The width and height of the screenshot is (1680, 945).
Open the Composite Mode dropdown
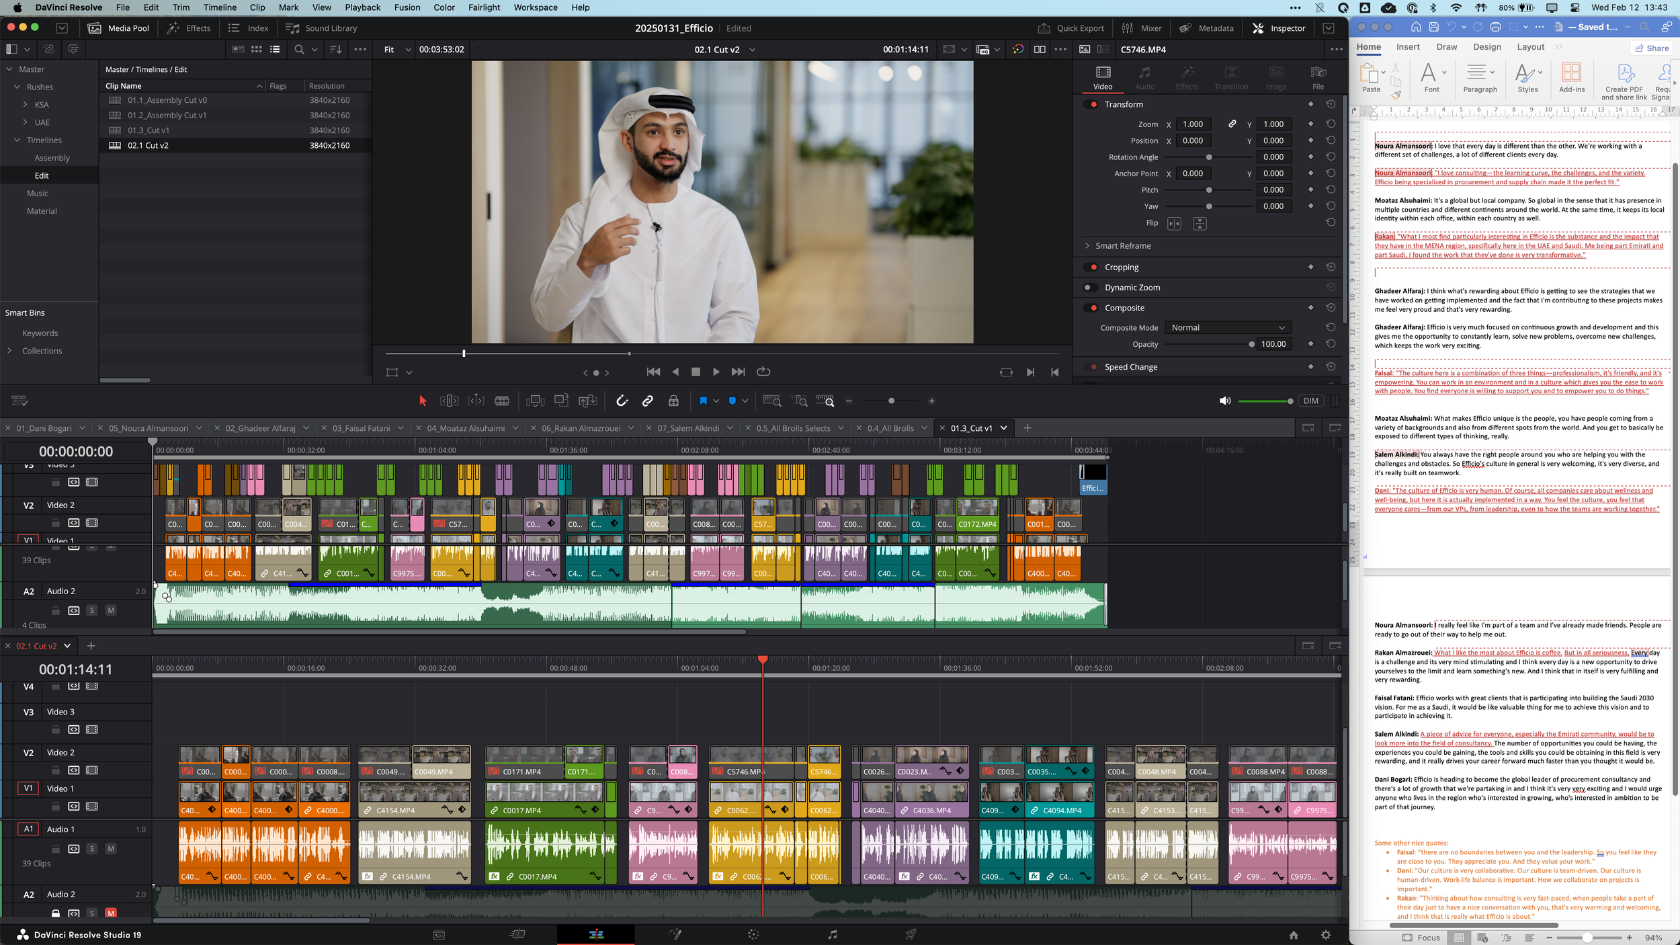click(1227, 328)
